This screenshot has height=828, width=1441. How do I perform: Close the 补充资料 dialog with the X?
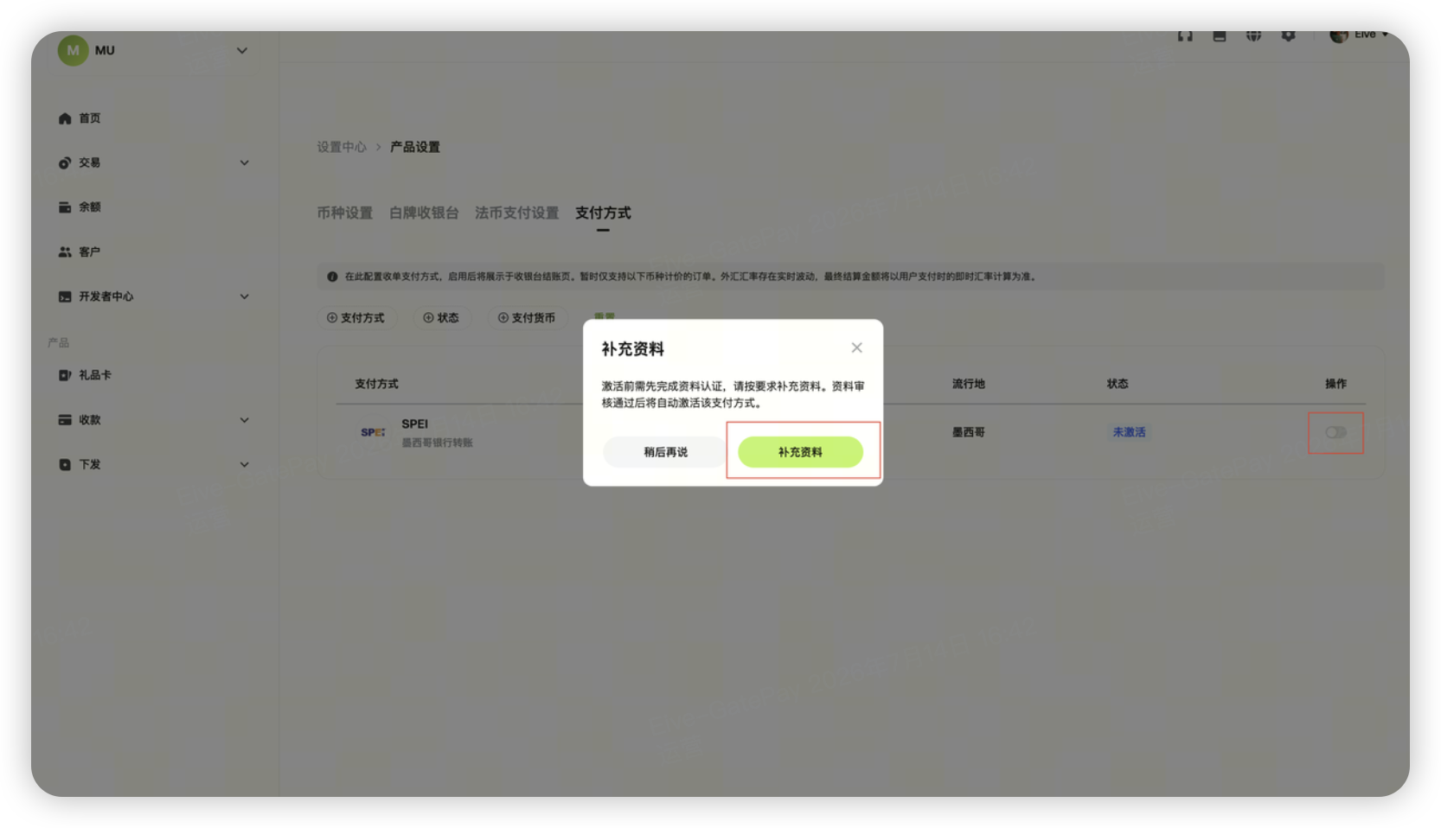[x=856, y=347]
